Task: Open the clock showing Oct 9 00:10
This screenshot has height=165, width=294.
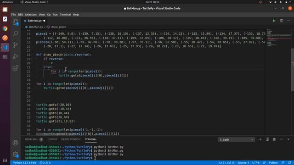Action: coord(152,2)
